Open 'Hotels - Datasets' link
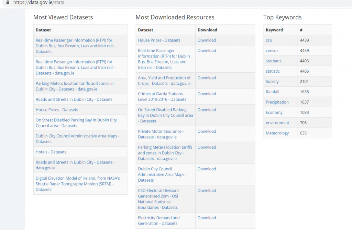Viewport: 352px width, 230px height. pos(51,152)
